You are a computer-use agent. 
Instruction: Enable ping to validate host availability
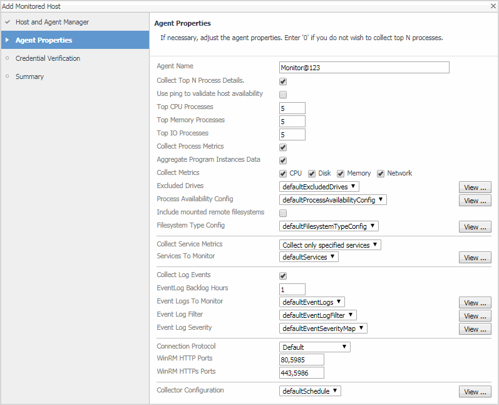coord(283,95)
